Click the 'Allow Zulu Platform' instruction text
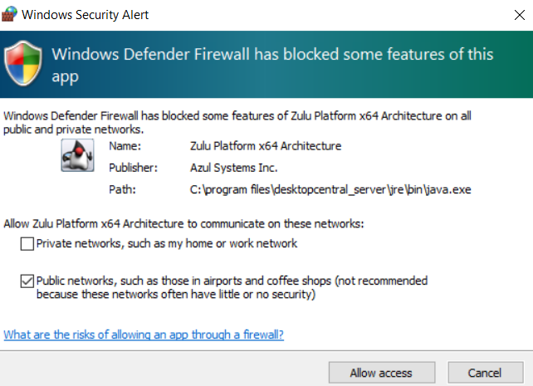The height and width of the screenshot is (386, 533). tap(184, 223)
